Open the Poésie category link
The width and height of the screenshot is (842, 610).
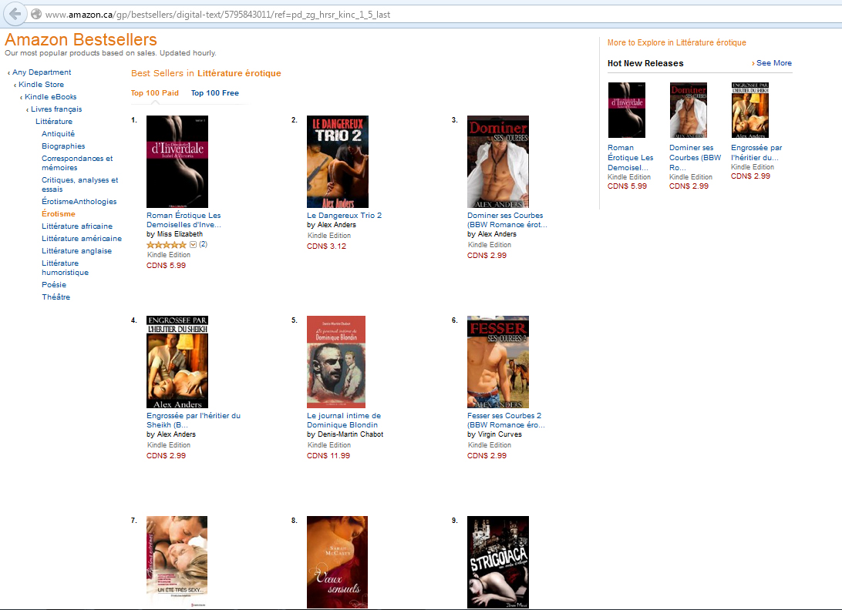point(54,284)
